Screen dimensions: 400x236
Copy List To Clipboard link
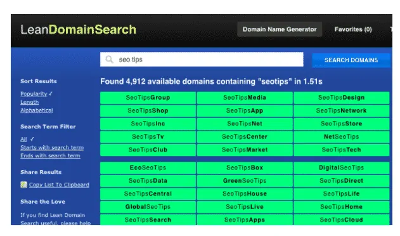pyautogui.click(x=59, y=185)
